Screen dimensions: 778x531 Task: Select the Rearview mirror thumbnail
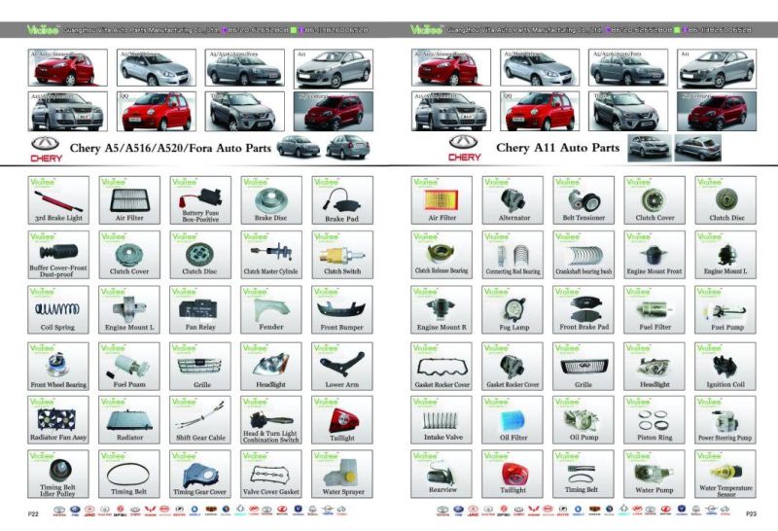(442, 475)
